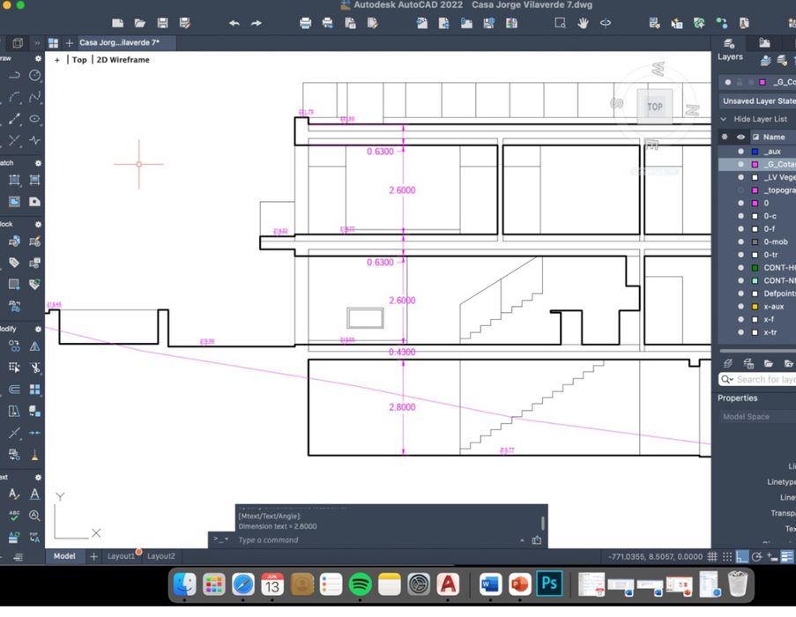Switch to the Layout1 tab
This screenshot has height=617, width=796.
pyautogui.click(x=121, y=556)
